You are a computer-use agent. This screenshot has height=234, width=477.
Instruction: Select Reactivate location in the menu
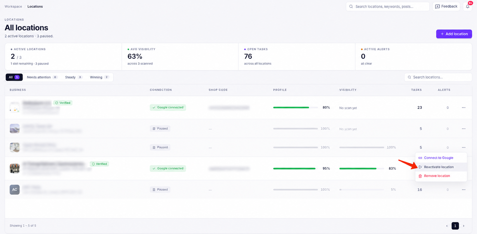click(441, 167)
